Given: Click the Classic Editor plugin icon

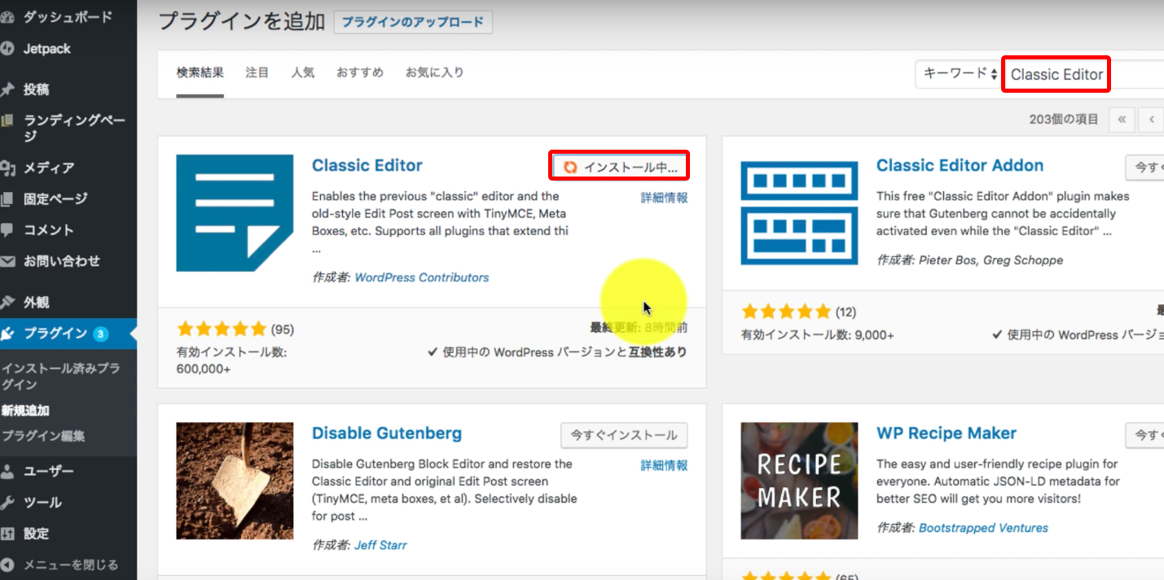Looking at the screenshot, I should (x=235, y=213).
